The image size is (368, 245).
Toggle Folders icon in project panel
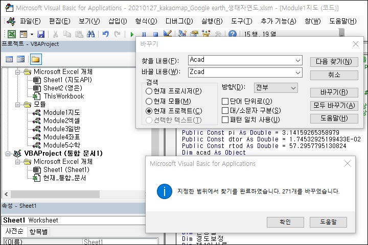[36, 59]
